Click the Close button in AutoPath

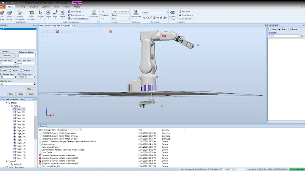pos(21,94)
